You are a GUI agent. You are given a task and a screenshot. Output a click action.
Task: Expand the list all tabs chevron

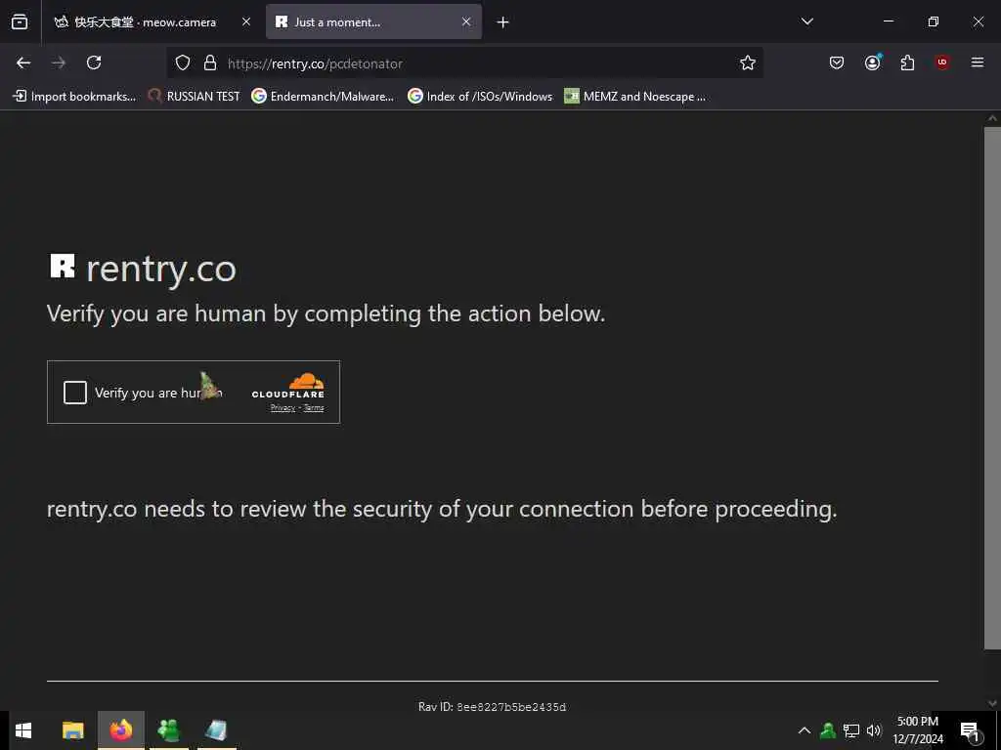(806, 21)
